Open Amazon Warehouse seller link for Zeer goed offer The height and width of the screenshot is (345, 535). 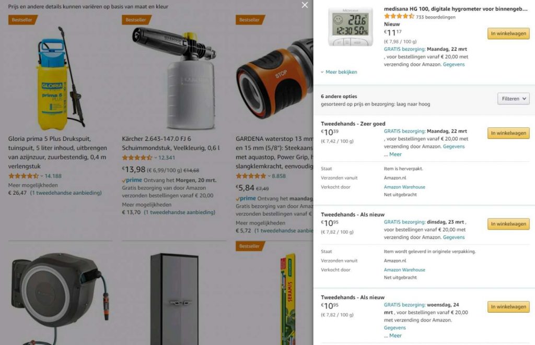[x=404, y=187]
